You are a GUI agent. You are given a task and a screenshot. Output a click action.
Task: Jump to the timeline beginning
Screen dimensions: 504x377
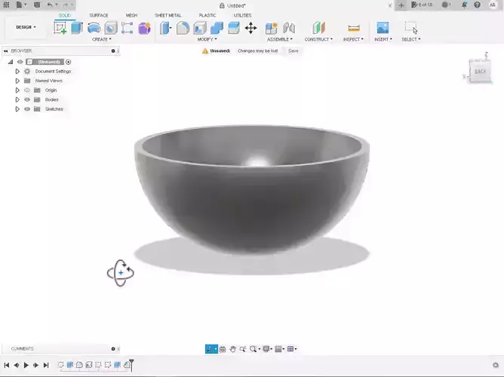[x=7, y=365]
